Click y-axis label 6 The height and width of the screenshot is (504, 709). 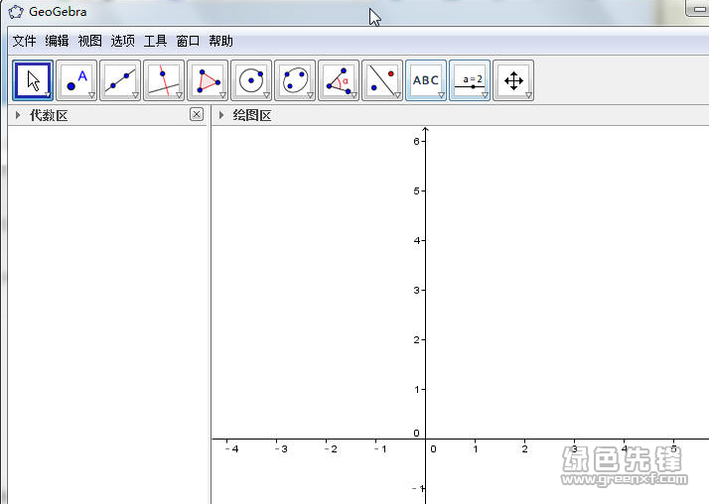coord(416,141)
